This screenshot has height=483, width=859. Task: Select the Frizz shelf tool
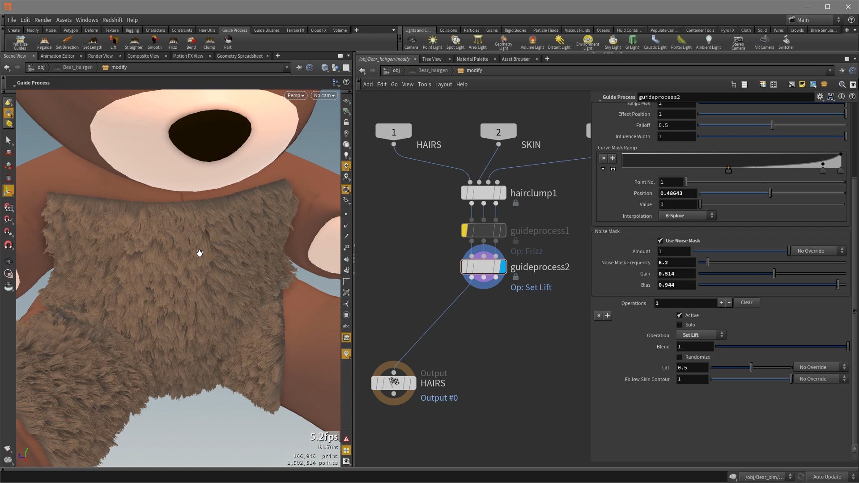point(173,42)
